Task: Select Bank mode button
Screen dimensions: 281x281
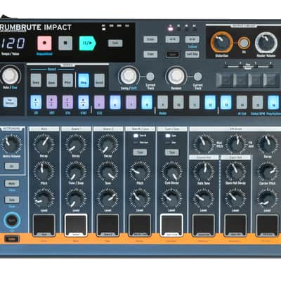Action: point(52,80)
